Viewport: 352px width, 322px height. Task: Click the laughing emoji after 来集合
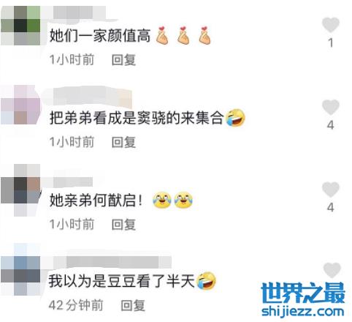coord(235,118)
